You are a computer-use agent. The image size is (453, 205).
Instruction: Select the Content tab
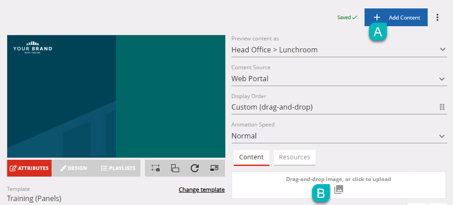251,158
